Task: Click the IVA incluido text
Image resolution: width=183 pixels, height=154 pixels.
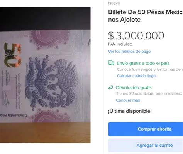Action: click(120, 44)
